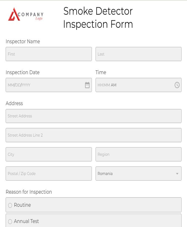Click the Last name input field
Screen dimensions: 187x227
click(x=138, y=54)
